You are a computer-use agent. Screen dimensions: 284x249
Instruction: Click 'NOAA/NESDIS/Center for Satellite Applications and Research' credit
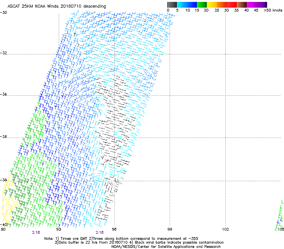point(166,247)
